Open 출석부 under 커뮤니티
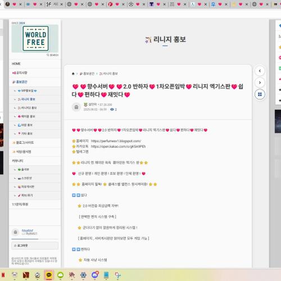Viewport: 281px width, 281px height. (x=23, y=170)
